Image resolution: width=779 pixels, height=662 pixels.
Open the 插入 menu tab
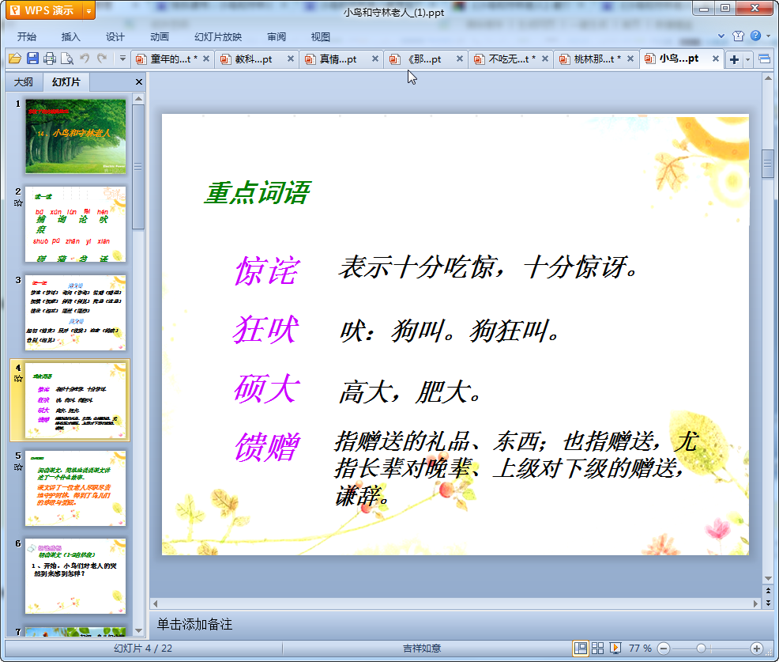[x=70, y=37]
